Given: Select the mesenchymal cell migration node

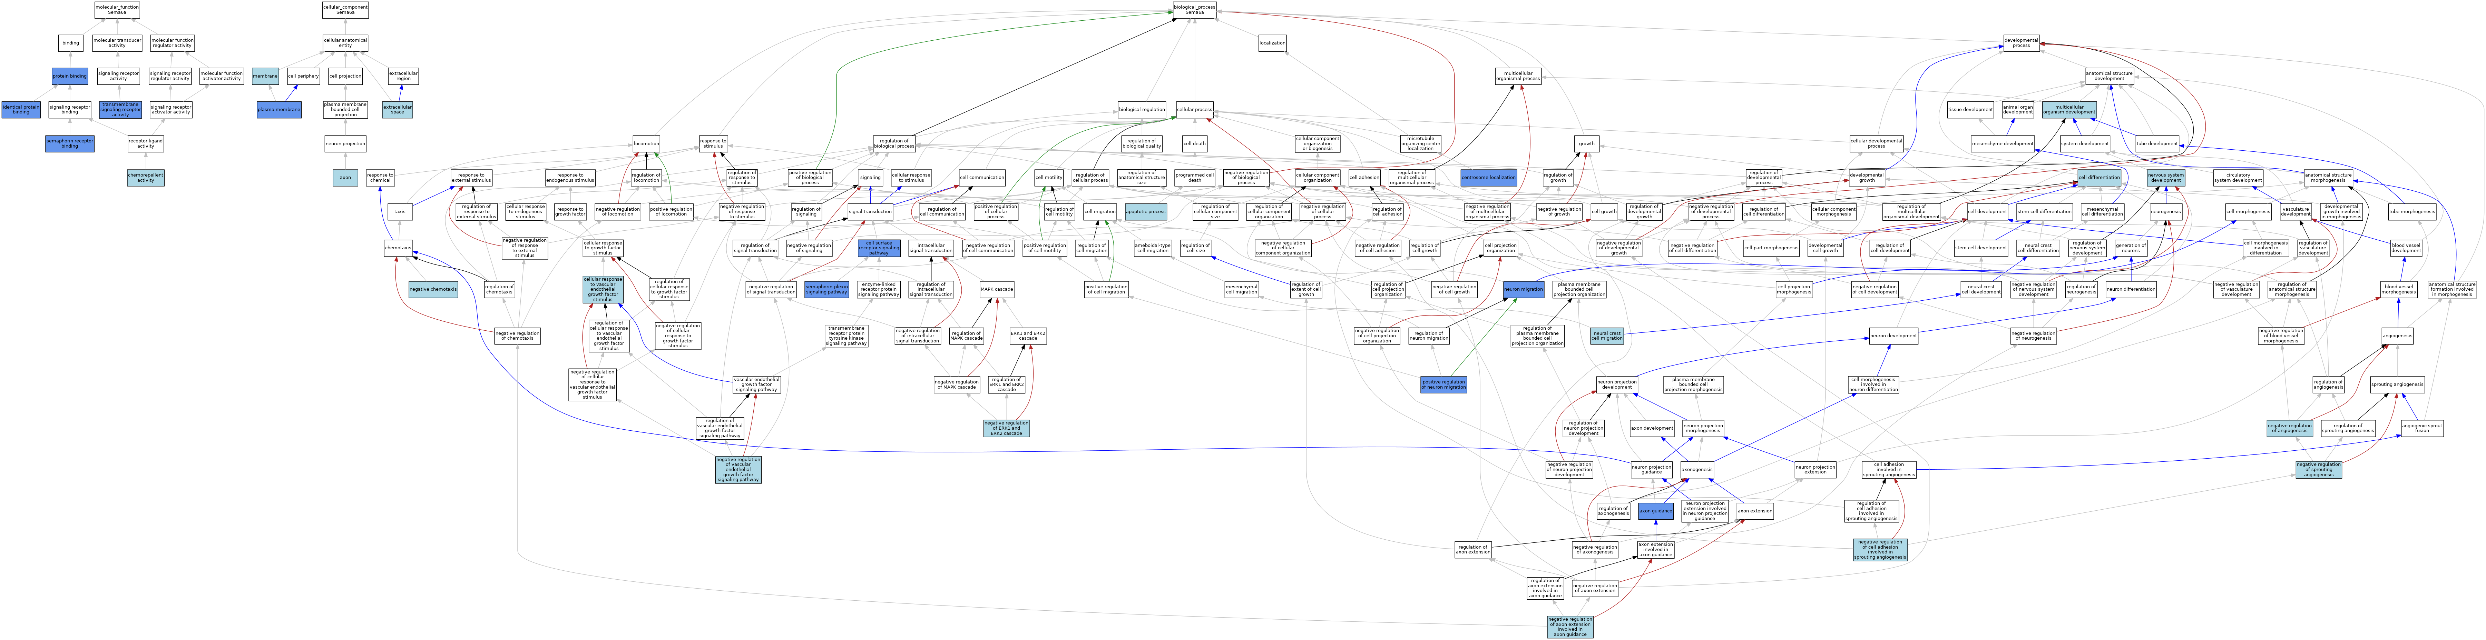Looking at the screenshot, I should (1242, 289).
